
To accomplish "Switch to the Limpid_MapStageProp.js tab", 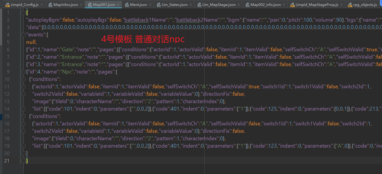I will [x=316, y=5].
